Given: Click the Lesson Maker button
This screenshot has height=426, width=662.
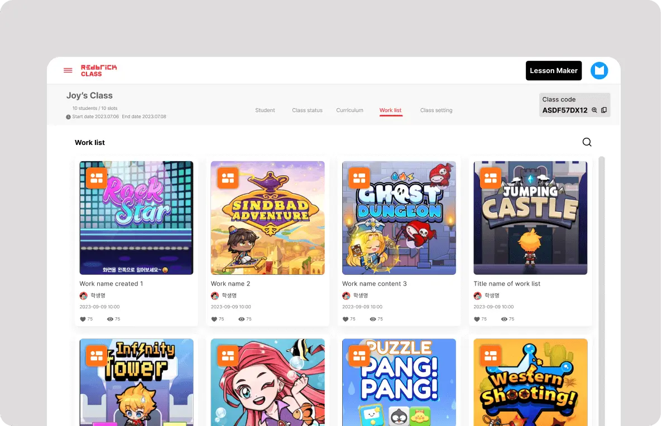Looking at the screenshot, I should pyautogui.click(x=554, y=70).
